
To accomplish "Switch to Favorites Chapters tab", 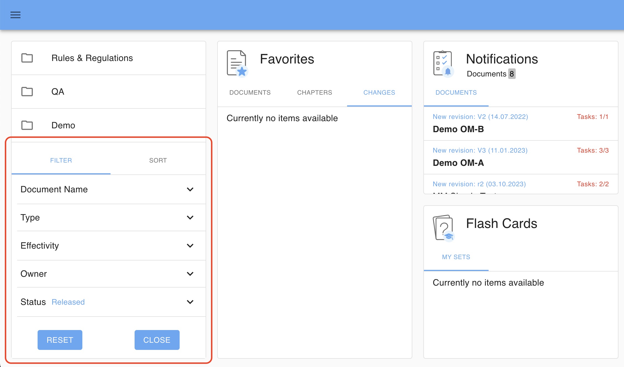I will [x=314, y=93].
